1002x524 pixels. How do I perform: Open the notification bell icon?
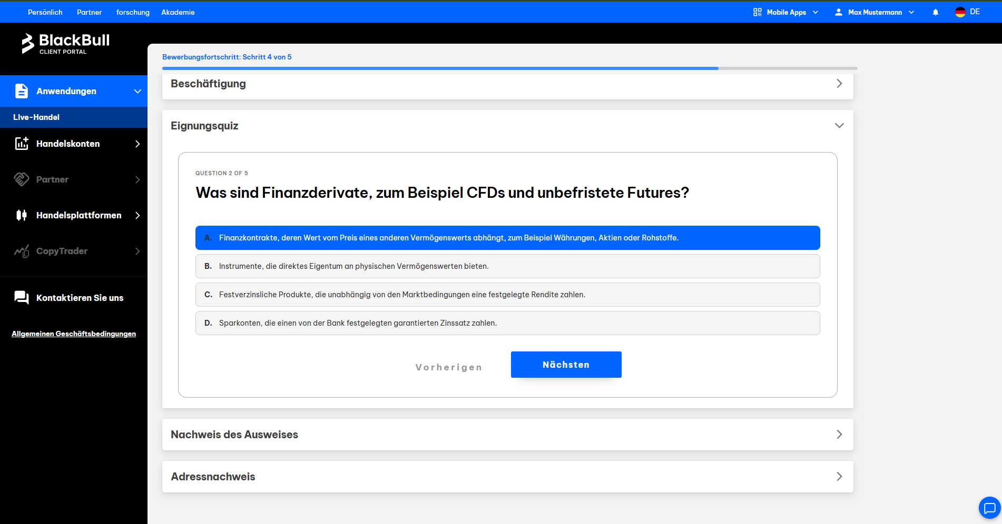tap(936, 12)
